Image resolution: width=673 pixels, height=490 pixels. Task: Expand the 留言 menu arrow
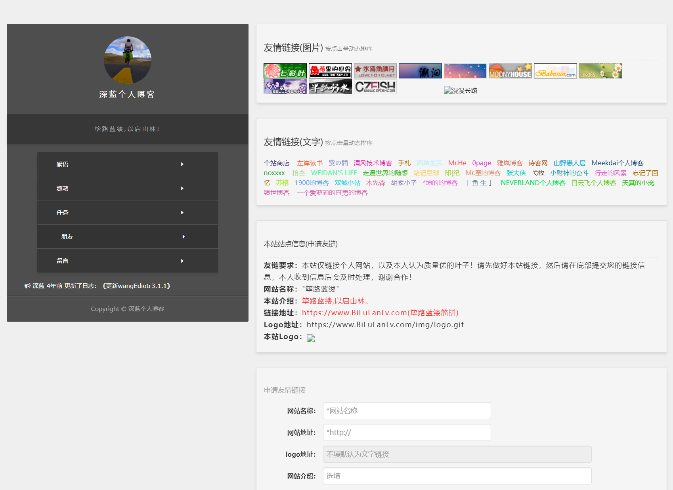(182, 261)
